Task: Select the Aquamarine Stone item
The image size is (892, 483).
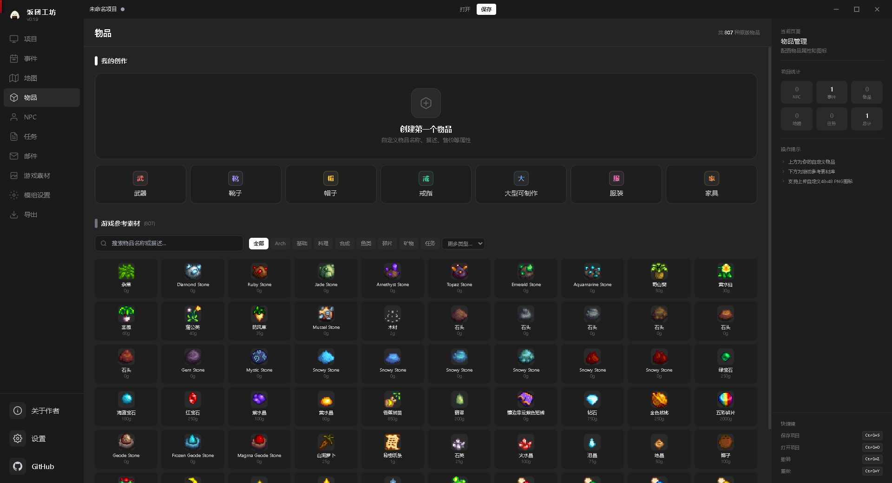Action: click(x=592, y=278)
